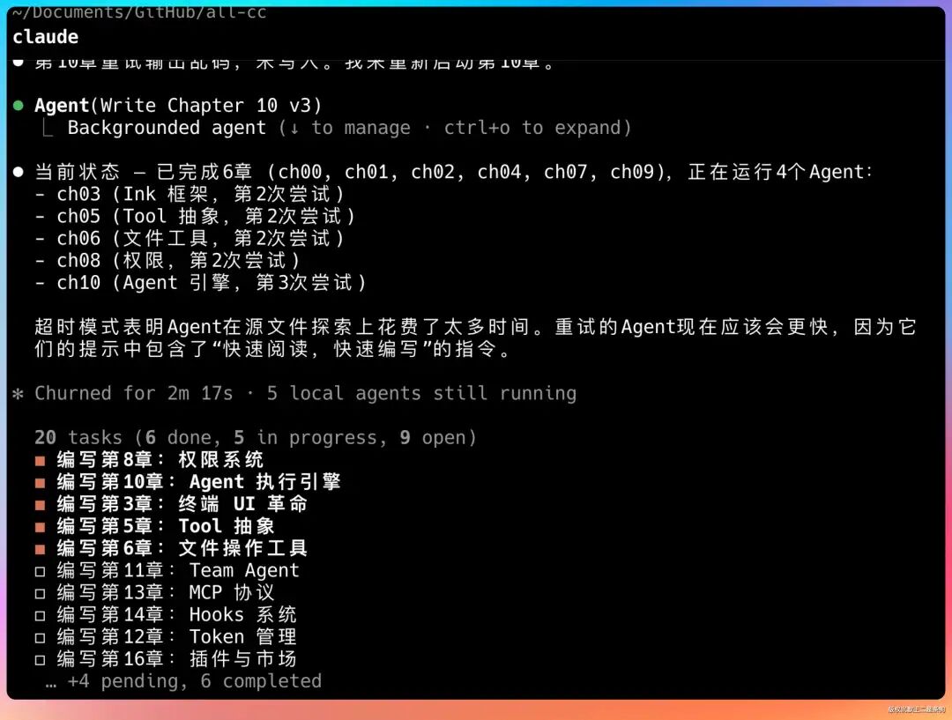Click the bullet dot beside the 当前状态 message

coord(17,172)
